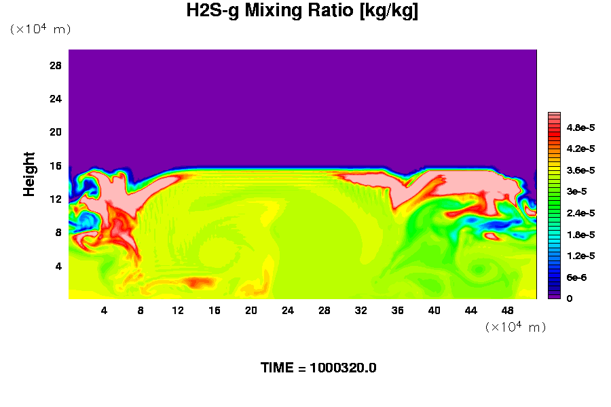Click x-axis tick label 20
611x407 pixels.
(251, 311)
